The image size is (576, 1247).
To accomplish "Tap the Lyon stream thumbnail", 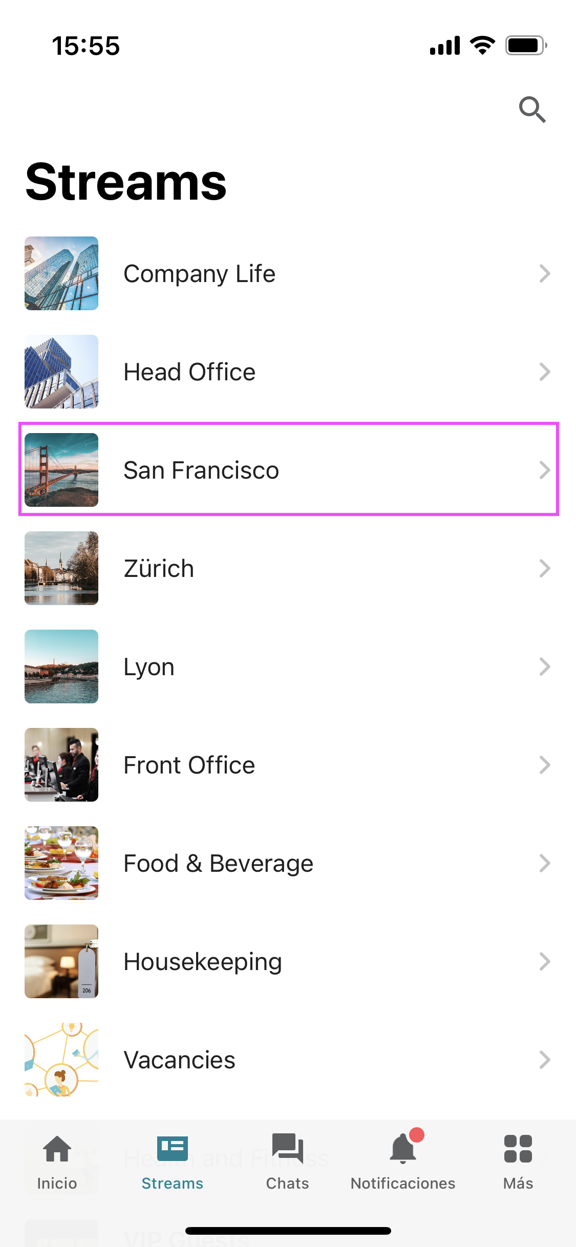I will (61, 666).
